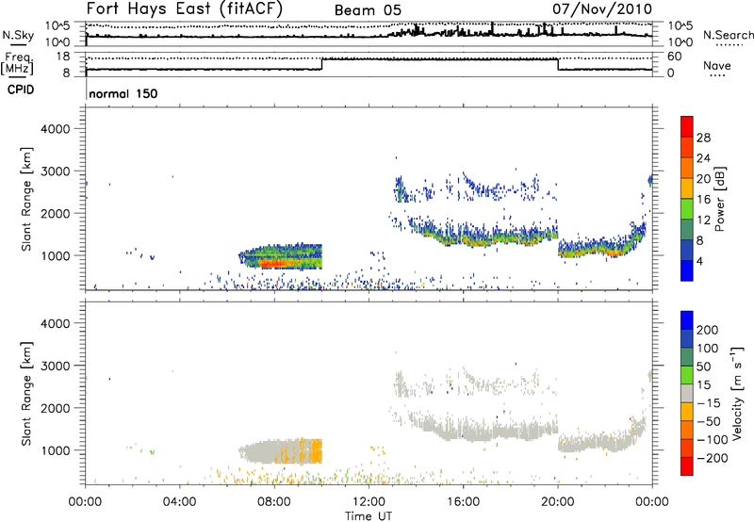
Task: Click 'Slant Range [km]' label of power panel
Action: tap(26, 199)
